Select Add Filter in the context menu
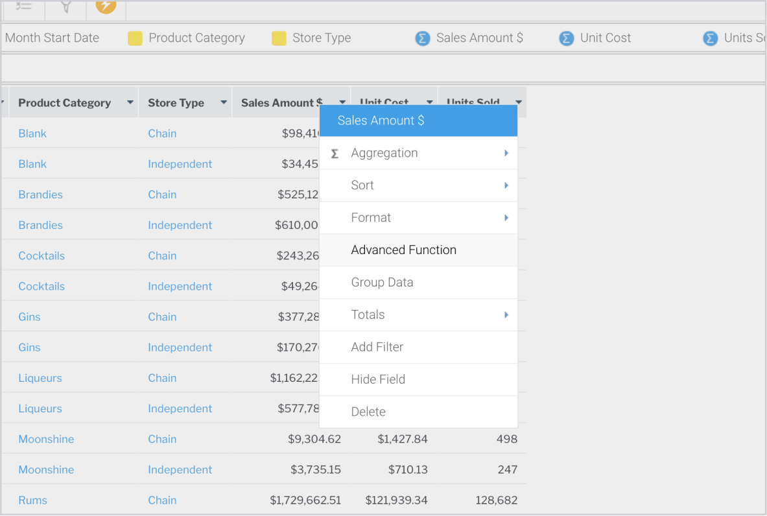 (x=377, y=347)
